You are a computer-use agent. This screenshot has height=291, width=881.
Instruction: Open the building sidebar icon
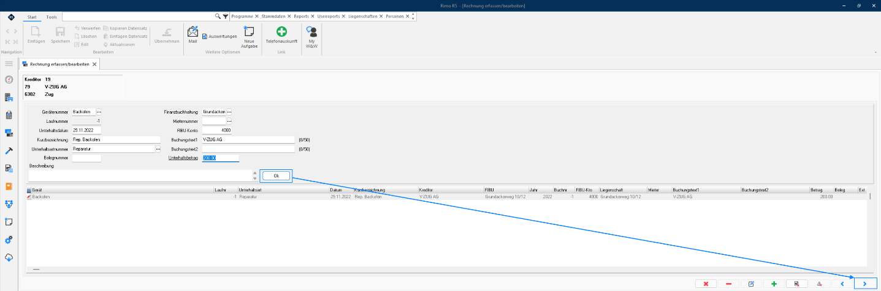9,98
